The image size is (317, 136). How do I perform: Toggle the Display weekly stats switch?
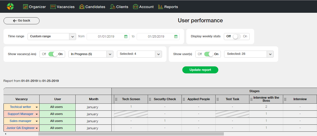(237, 36)
